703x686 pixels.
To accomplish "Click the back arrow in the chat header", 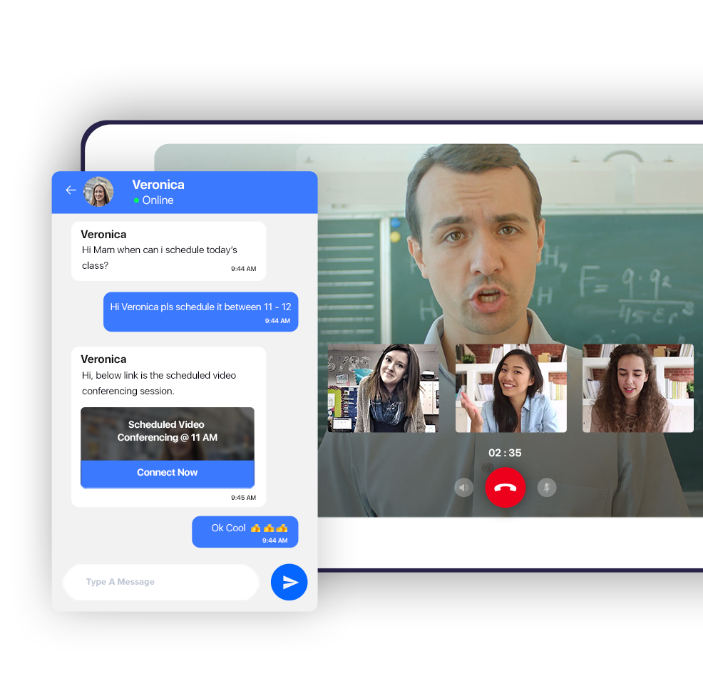I will (70, 190).
